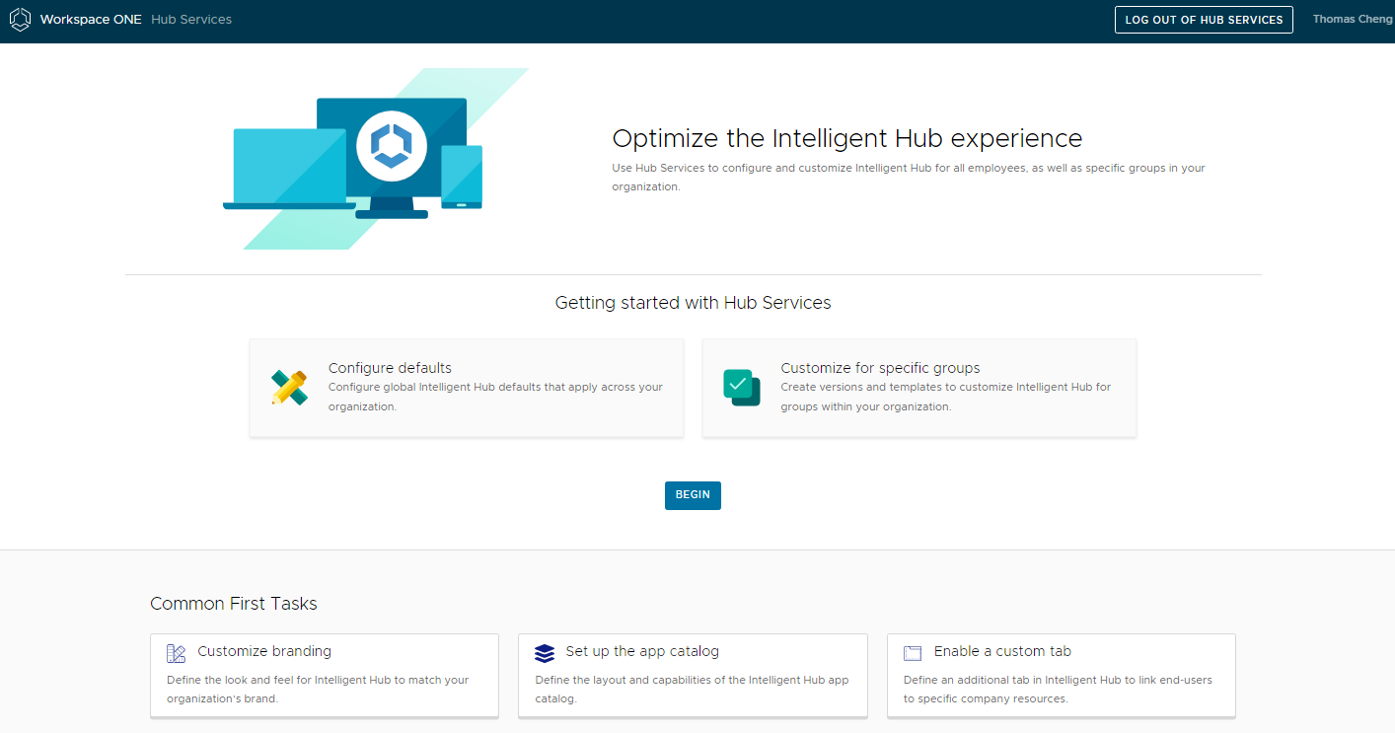
Task: Open the Customize branding task card
Action: pos(325,675)
